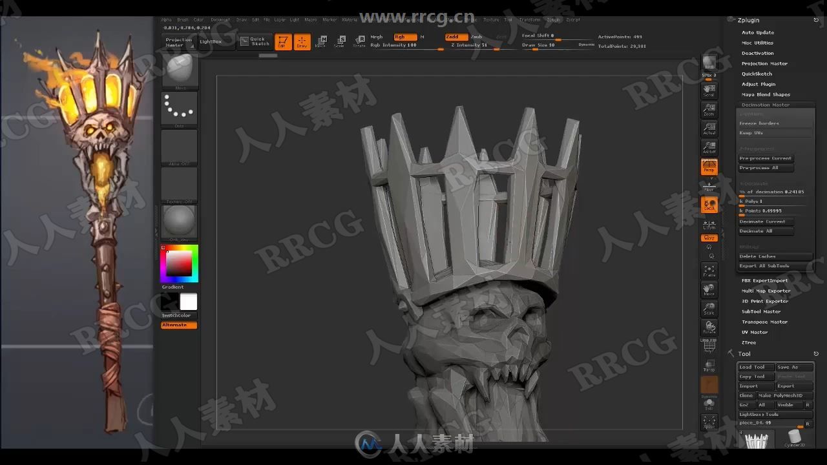Open the Macro menu
This screenshot has height=465, width=827.
tap(311, 20)
